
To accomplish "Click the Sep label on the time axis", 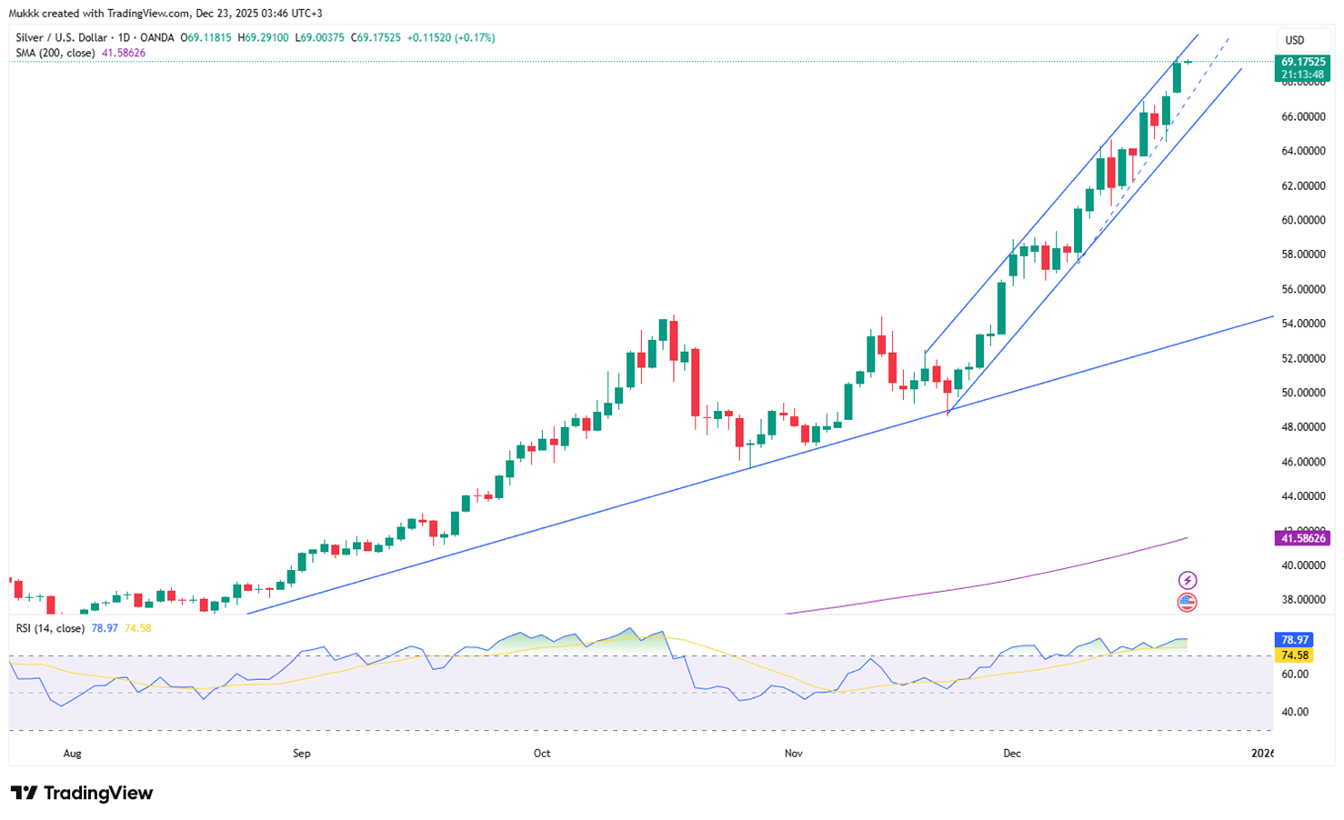I will click(x=302, y=754).
